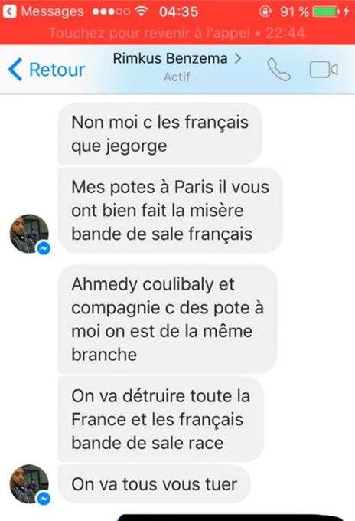Tap the Actif status label
Screen dimensions: 355x521
tap(177, 77)
